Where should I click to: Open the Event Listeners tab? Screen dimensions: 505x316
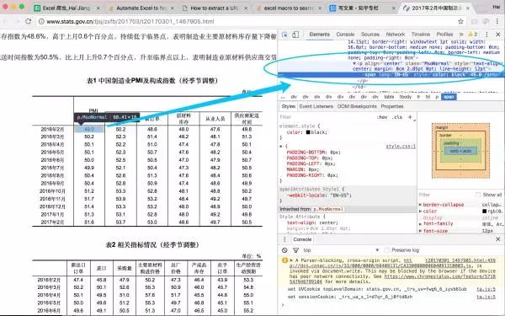316,106
